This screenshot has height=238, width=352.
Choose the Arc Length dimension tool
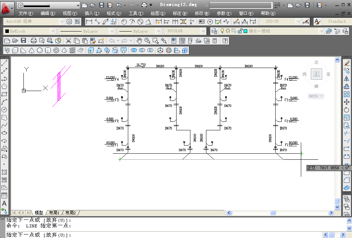pyautogui.click(x=105, y=22)
